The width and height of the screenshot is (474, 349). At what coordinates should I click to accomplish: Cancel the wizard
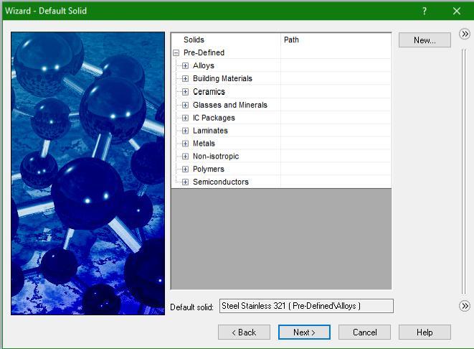364,332
